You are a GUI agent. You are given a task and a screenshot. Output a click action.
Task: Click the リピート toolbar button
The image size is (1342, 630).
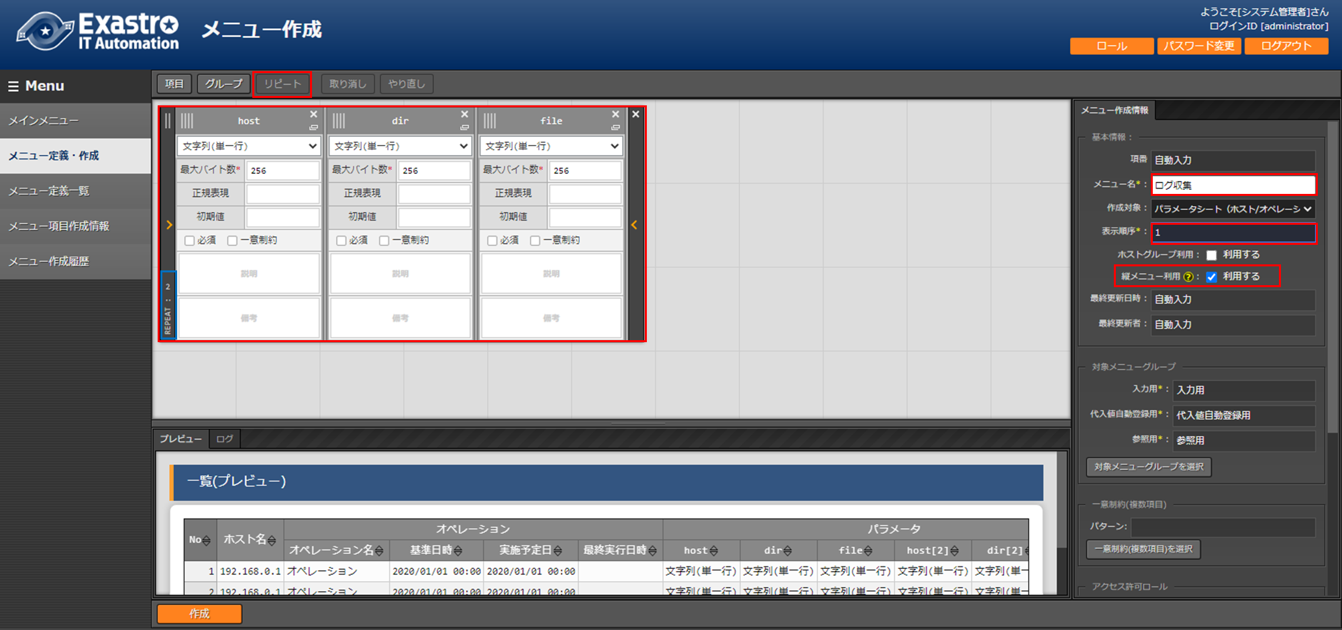[282, 84]
